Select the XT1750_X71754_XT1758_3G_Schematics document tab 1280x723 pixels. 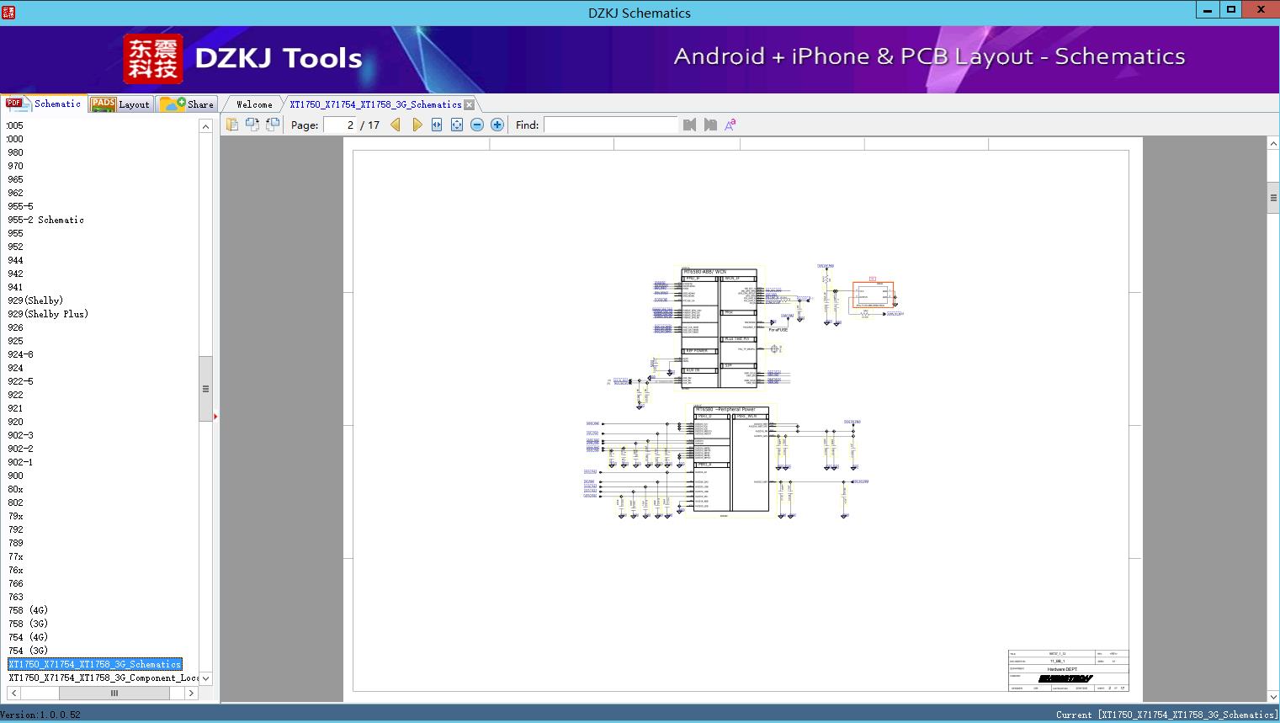pyautogui.click(x=375, y=104)
